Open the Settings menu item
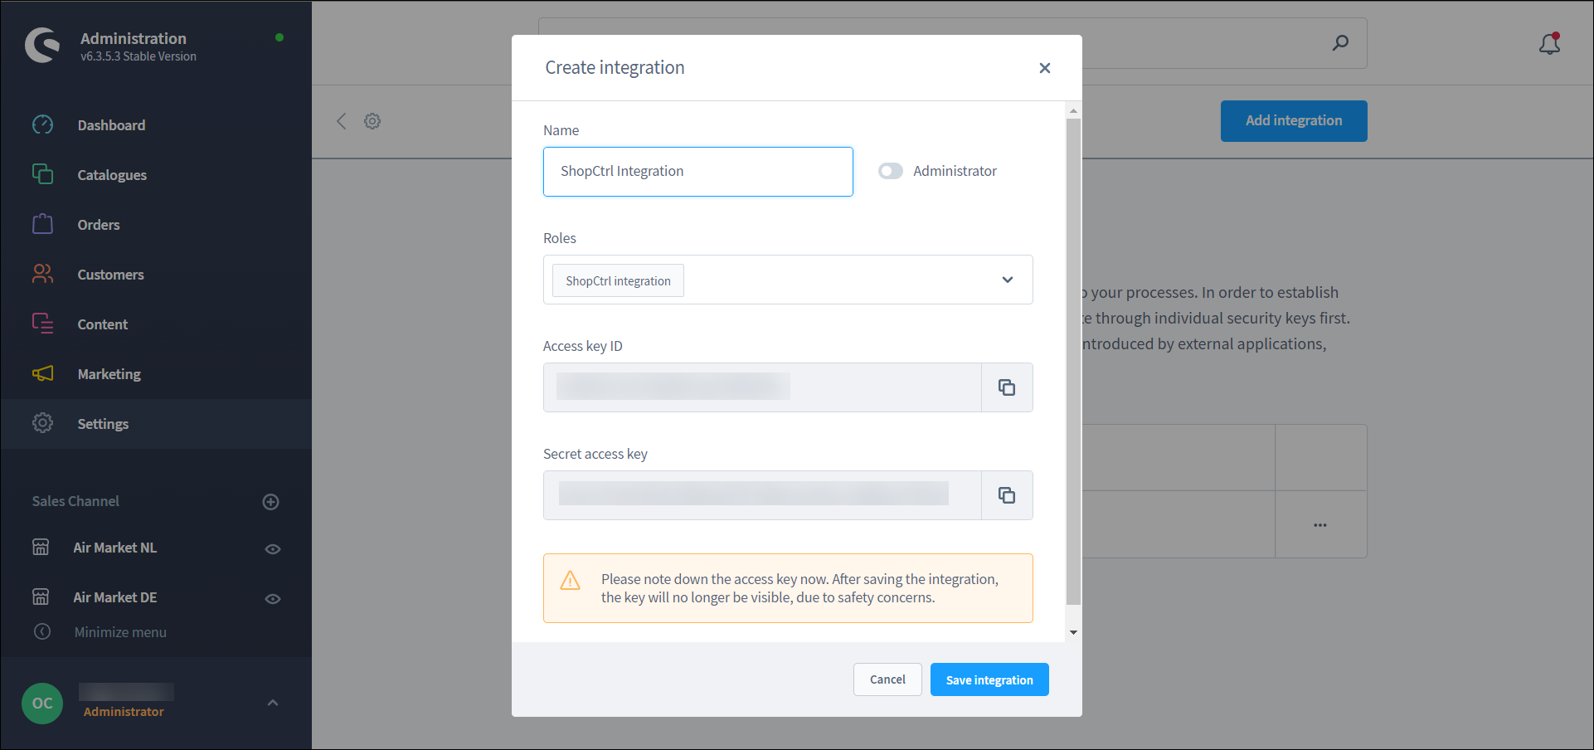This screenshot has width=1594, height=750. [x=156, y=424]
